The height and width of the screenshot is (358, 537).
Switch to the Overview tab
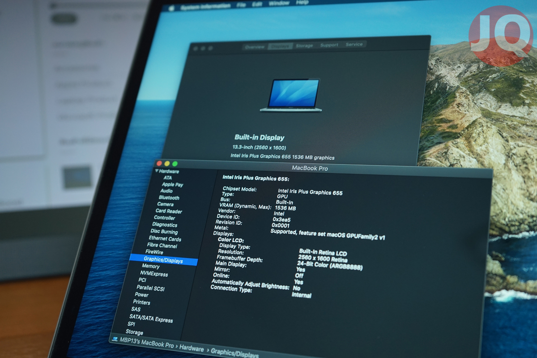pos(255,47)
